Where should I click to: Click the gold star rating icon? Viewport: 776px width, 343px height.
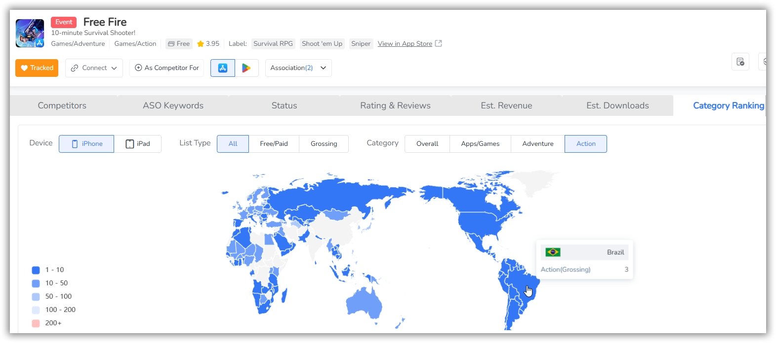[201, 44]
